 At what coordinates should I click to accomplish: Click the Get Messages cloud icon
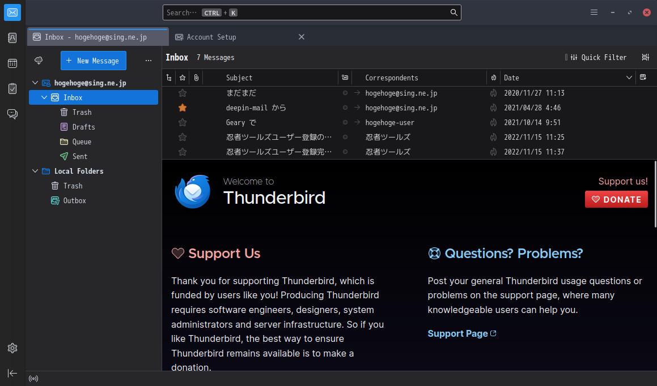pos(39,61)
